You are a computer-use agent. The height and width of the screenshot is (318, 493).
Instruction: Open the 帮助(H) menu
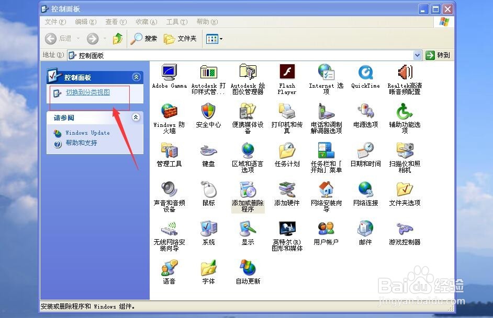tap(207, 22)
